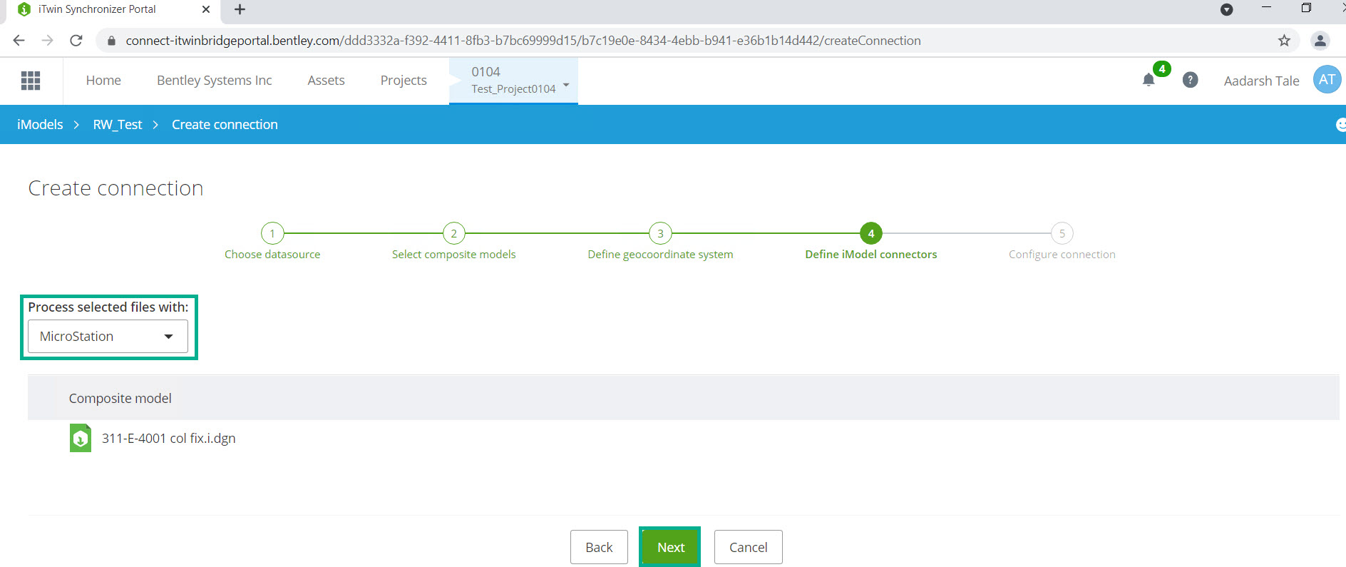Click the Cancel button
The height and width of the screenshot is (567, 1346).
coord(748,547)
